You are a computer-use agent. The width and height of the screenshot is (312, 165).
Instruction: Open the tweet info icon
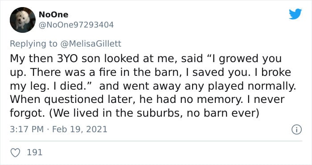coord(297,130)
